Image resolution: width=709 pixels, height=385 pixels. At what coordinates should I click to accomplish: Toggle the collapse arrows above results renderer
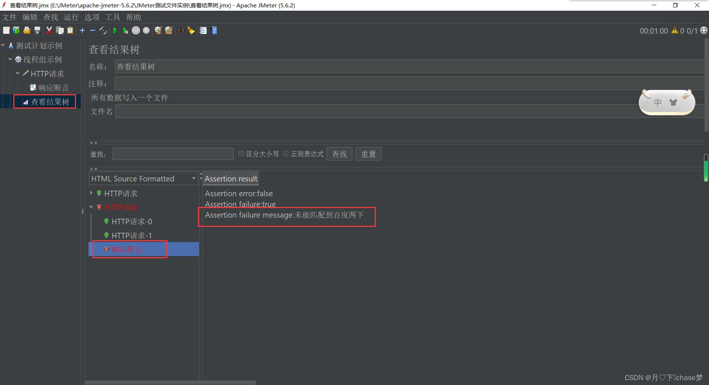[x=94, y=169]
